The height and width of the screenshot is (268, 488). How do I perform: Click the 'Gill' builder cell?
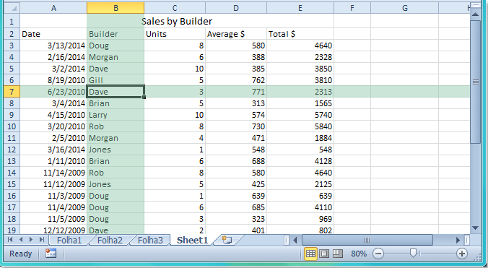116,80
